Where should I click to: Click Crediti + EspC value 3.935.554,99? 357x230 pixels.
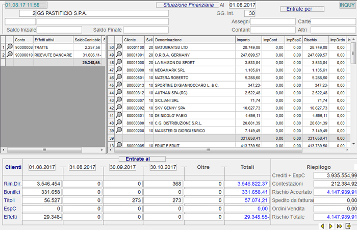pos(336,175)
